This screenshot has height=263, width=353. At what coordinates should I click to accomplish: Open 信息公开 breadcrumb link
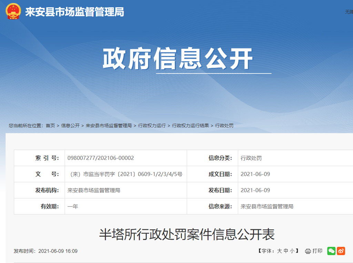[70, 126]
